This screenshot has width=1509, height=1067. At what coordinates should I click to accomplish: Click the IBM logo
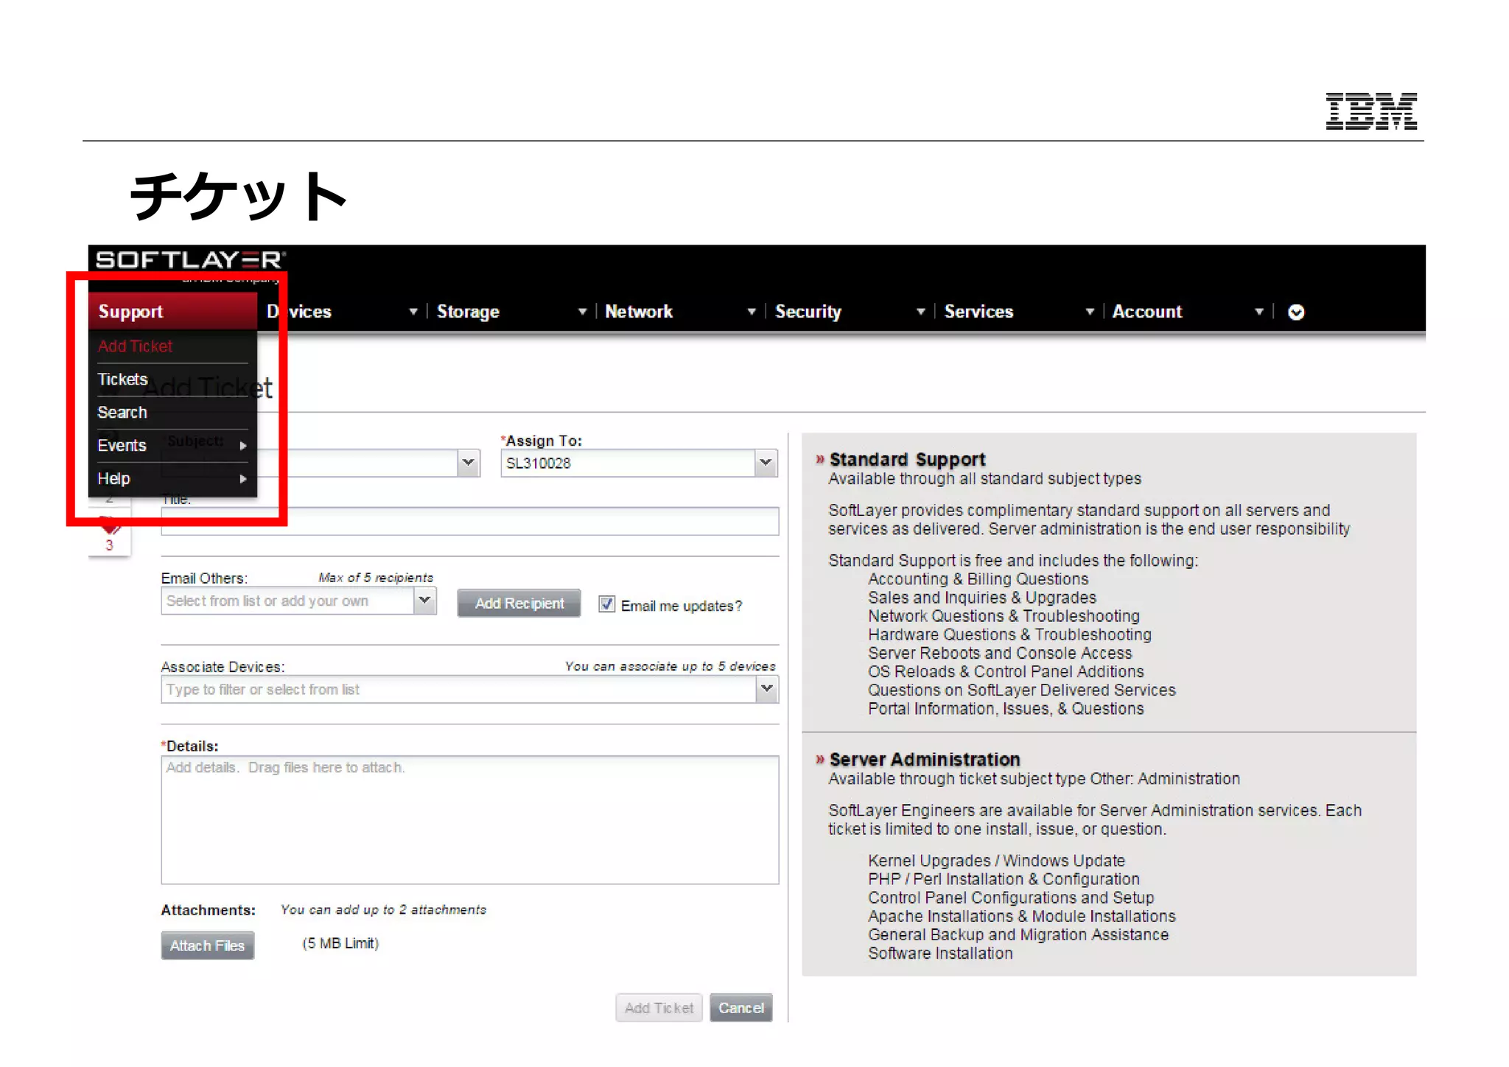tap(1370, 111)
